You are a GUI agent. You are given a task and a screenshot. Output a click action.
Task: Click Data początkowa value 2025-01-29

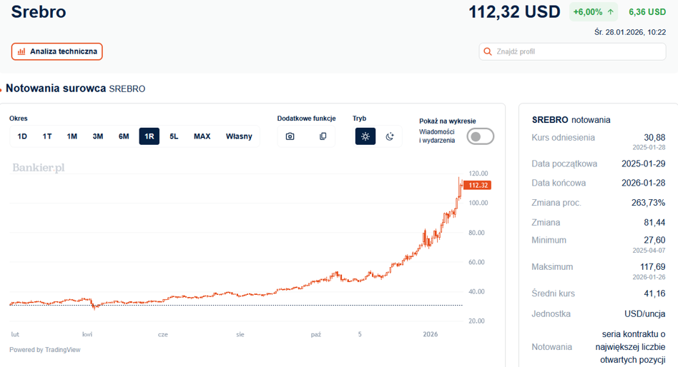[643, 164]
